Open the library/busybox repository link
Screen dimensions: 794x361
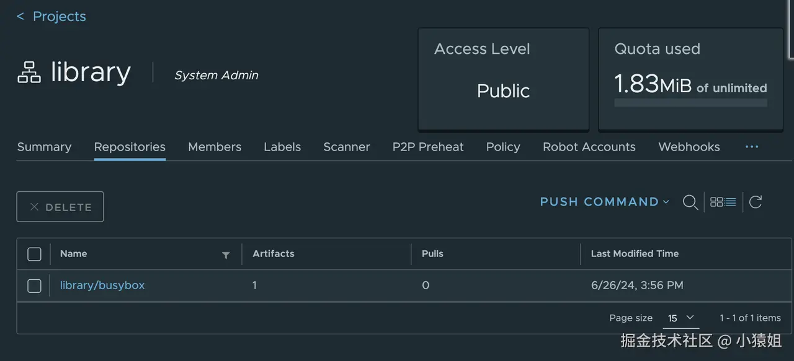[102, 285]
